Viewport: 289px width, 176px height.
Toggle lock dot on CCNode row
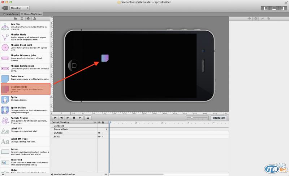coord(103,133)
